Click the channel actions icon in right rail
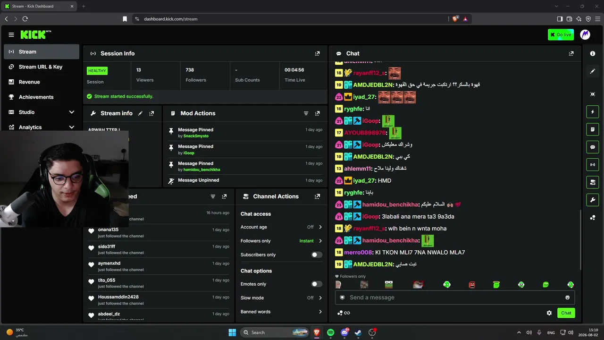The height and width of the screenshot is (340, 604). [x=593, y=182]
